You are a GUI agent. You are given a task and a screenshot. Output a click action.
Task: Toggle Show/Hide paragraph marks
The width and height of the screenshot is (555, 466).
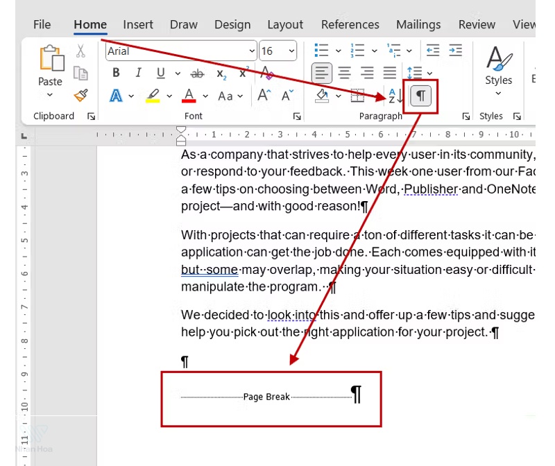[x=420, y=96]
